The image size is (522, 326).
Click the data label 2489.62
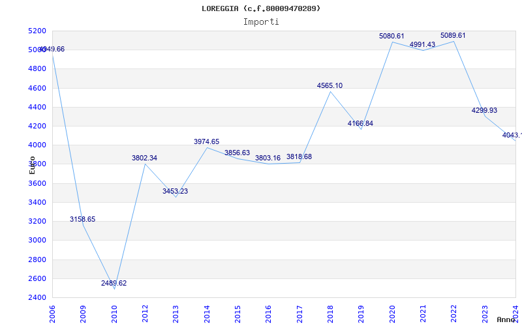pos(114,283)
